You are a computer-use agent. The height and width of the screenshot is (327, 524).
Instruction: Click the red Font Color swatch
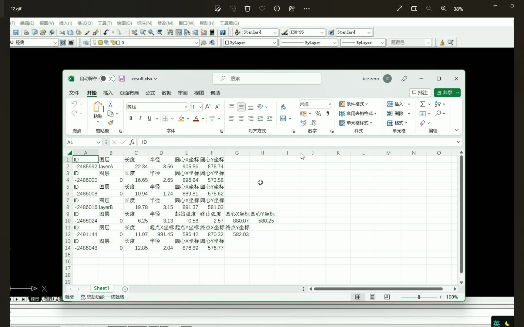coord(196,118)
